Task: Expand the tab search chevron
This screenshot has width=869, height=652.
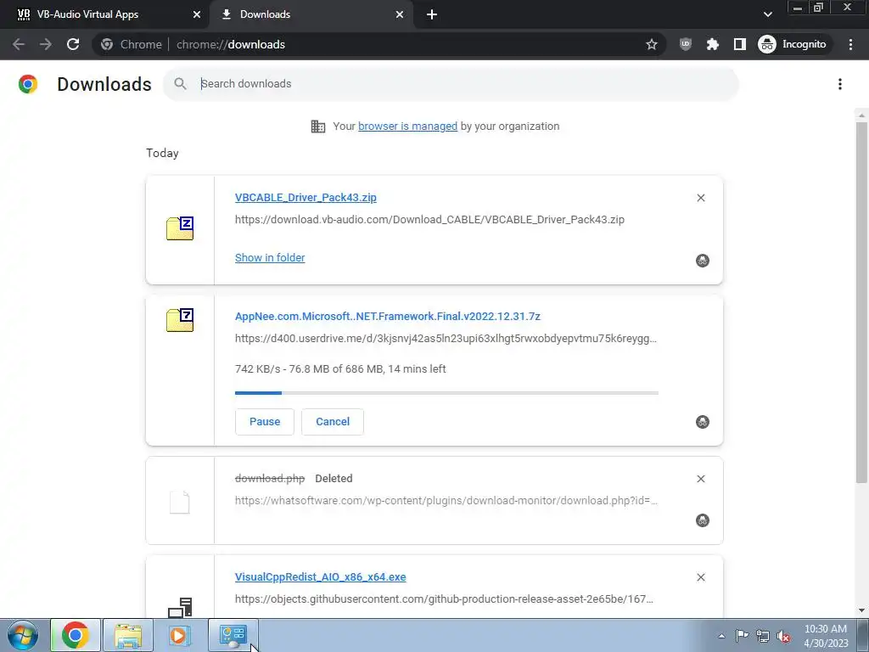Action: (767, 14)
